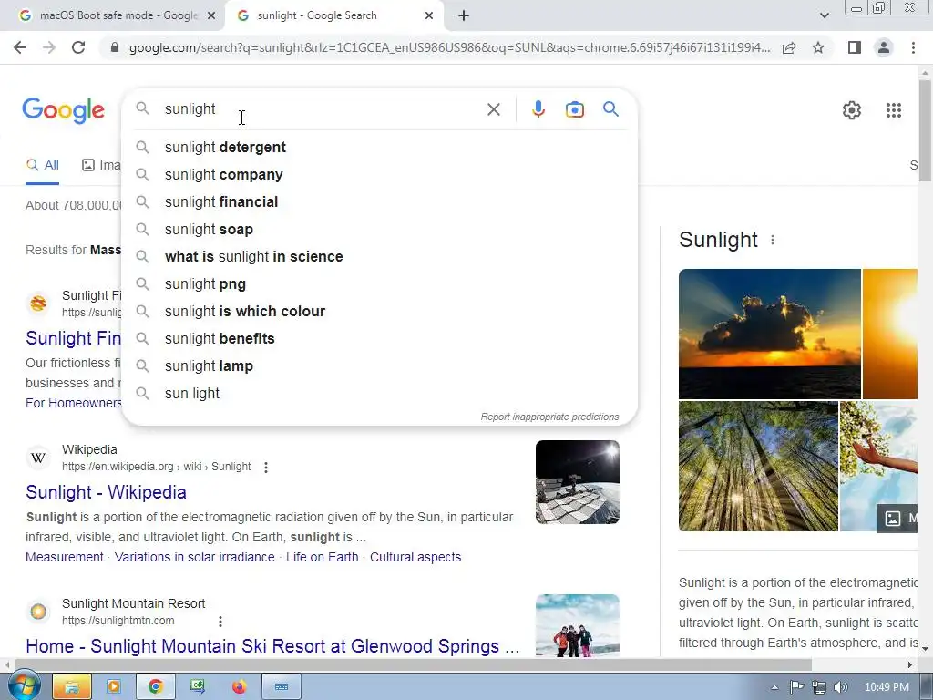Open Variations in solar irradiance sitelink
933x700 pixels.
pos(195,557)
